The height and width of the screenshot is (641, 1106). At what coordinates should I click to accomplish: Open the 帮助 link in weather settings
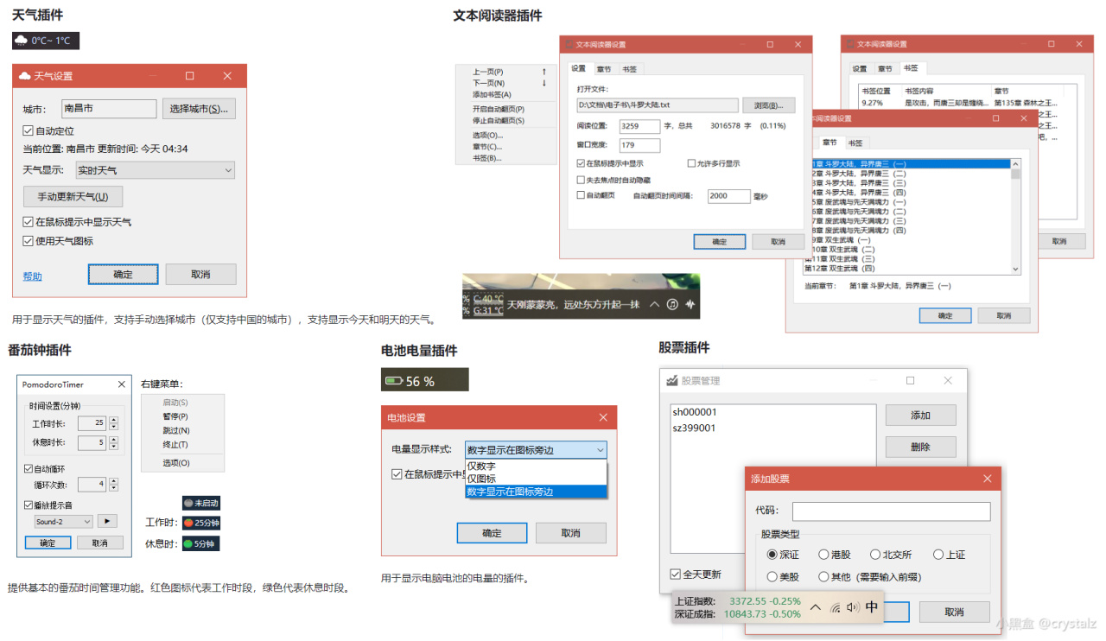point(32,276)
